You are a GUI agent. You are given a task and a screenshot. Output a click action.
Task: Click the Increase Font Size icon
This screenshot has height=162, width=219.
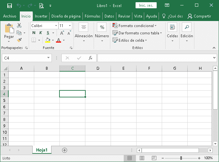tap(62, 33)
